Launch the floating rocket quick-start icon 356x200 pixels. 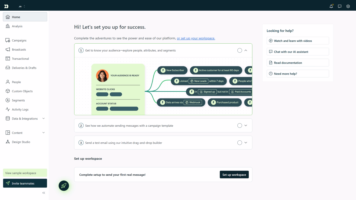64,186
